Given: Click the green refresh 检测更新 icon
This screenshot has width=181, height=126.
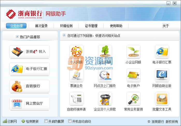Looking at the screenshot, I should pos(23,121).
